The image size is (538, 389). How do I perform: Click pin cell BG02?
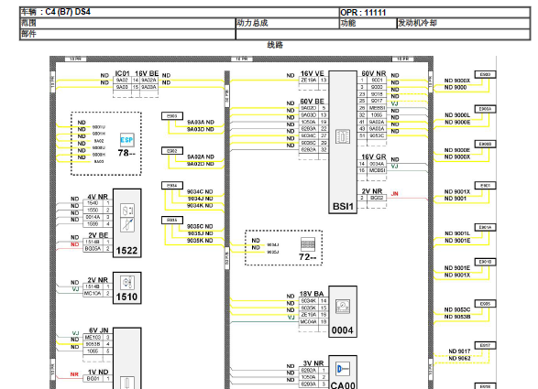pos(377,198)
